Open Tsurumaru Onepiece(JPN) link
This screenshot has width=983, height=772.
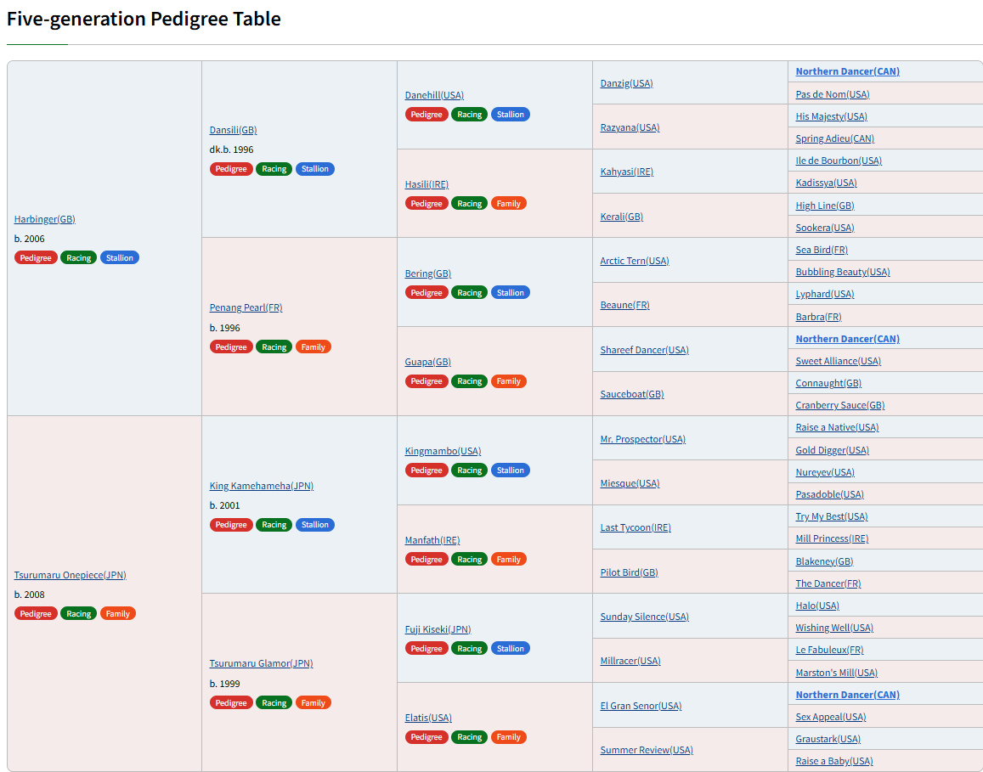[71, 575]
